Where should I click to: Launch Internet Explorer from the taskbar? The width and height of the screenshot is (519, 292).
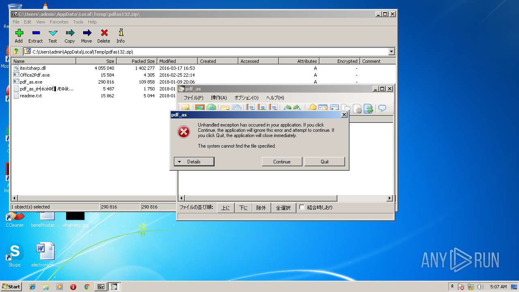pos(32,287)
